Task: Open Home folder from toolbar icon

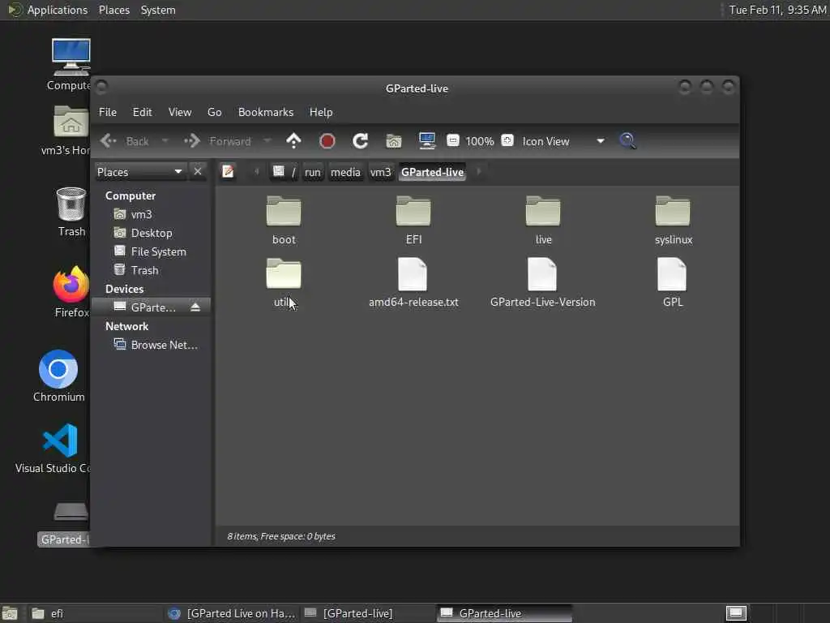Action: 393,141
